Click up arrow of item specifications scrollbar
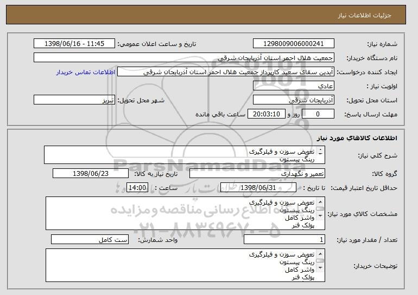The height and width of the screenshot is (295, 418). point(320,202)
